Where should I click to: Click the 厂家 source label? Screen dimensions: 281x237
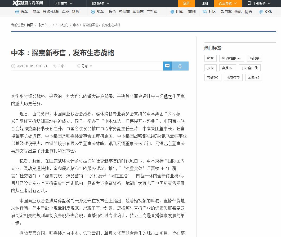[x=61, y=66]
